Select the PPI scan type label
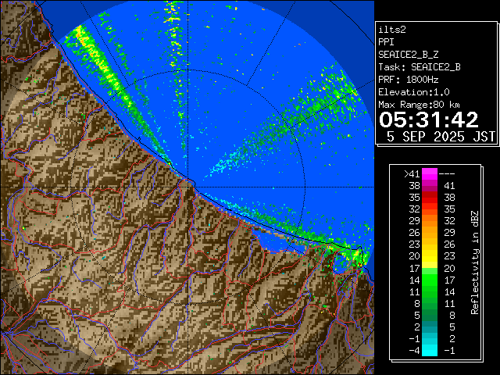The image size is (500, 375). coord(386,42)
